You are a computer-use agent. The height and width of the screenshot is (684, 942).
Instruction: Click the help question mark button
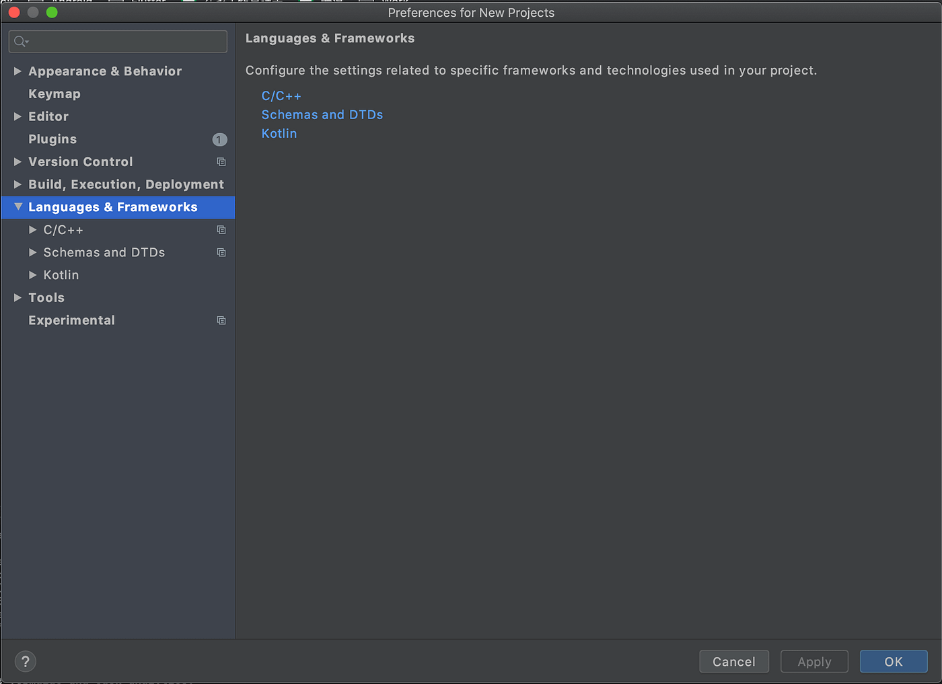(26, 661)
